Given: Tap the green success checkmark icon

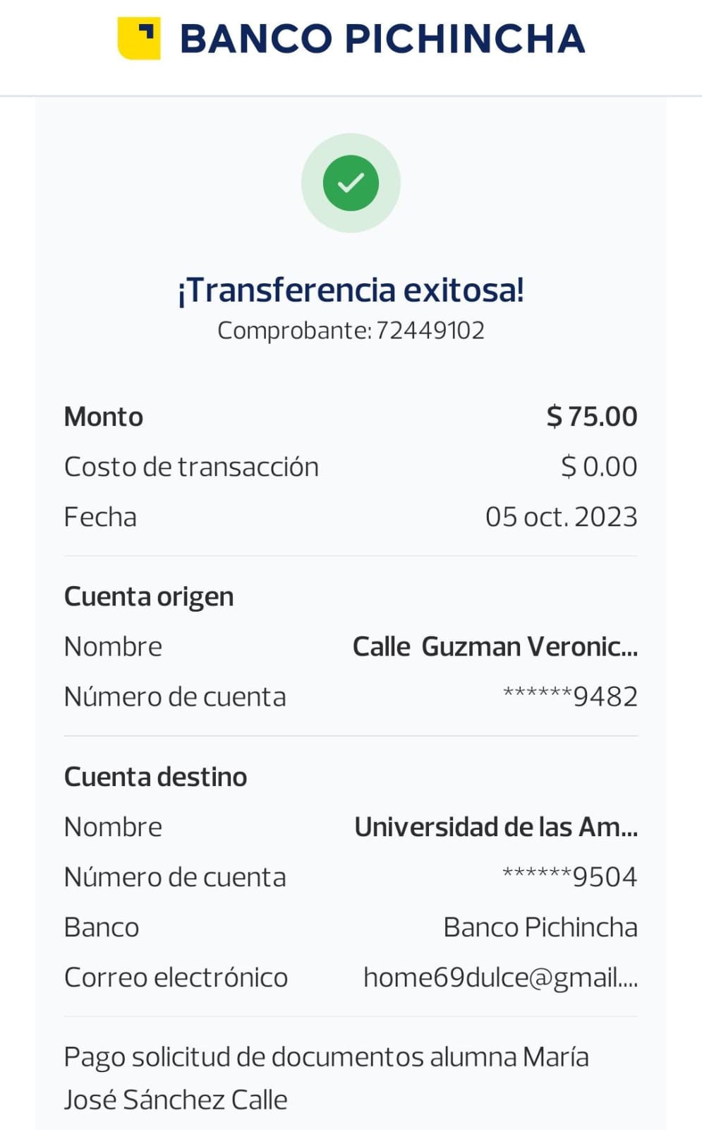Looking at the screenshot, I should coord(351,183).
